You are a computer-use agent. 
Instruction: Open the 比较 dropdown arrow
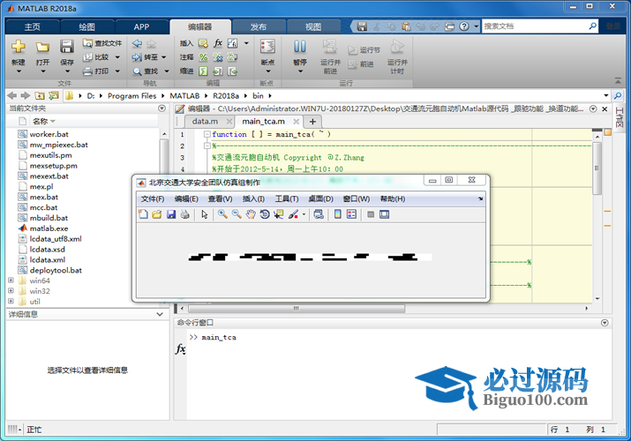117,57
